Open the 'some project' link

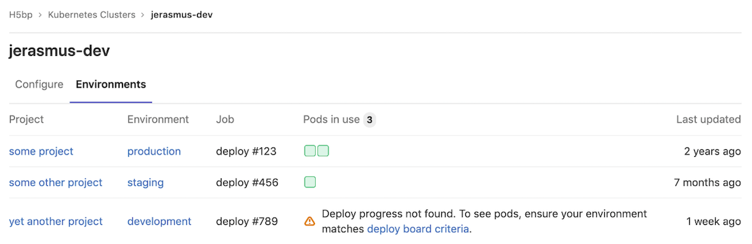[41, 151]
